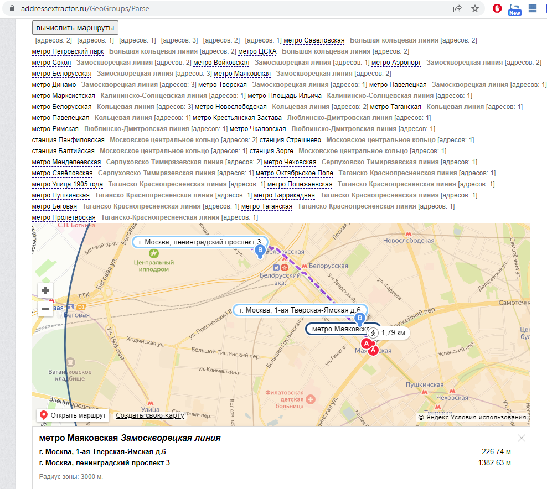Click the D1 line badge near Беговая

click(81, 307)
